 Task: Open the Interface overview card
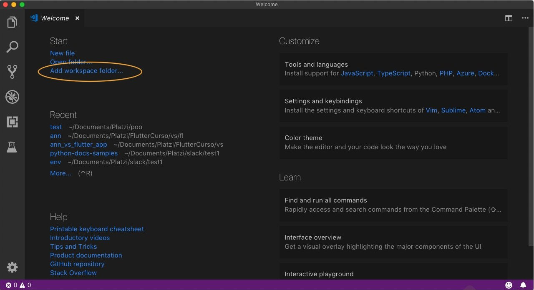click(x=393, y=242)
